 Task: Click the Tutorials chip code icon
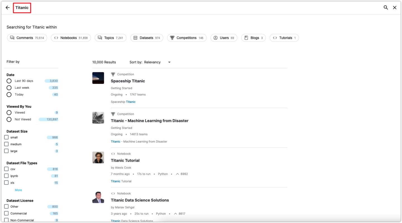(275, 38)
